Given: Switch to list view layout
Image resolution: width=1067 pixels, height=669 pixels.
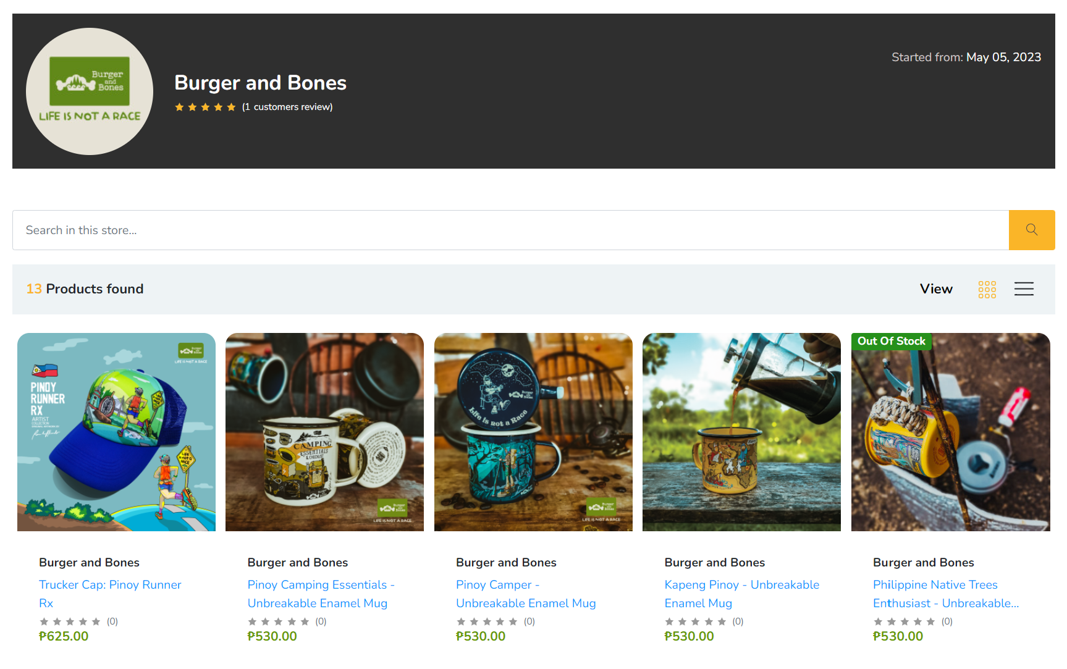Looking at the screenshot, I should pos(1024,289).
